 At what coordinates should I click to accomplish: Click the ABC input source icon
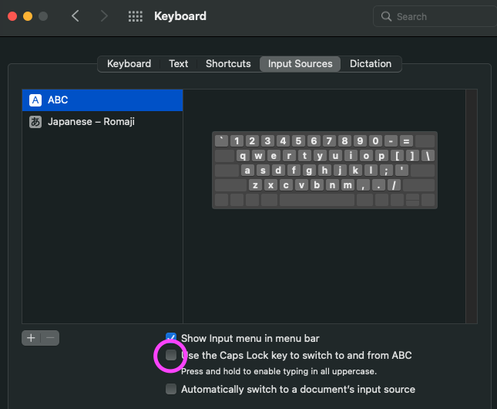35,100
